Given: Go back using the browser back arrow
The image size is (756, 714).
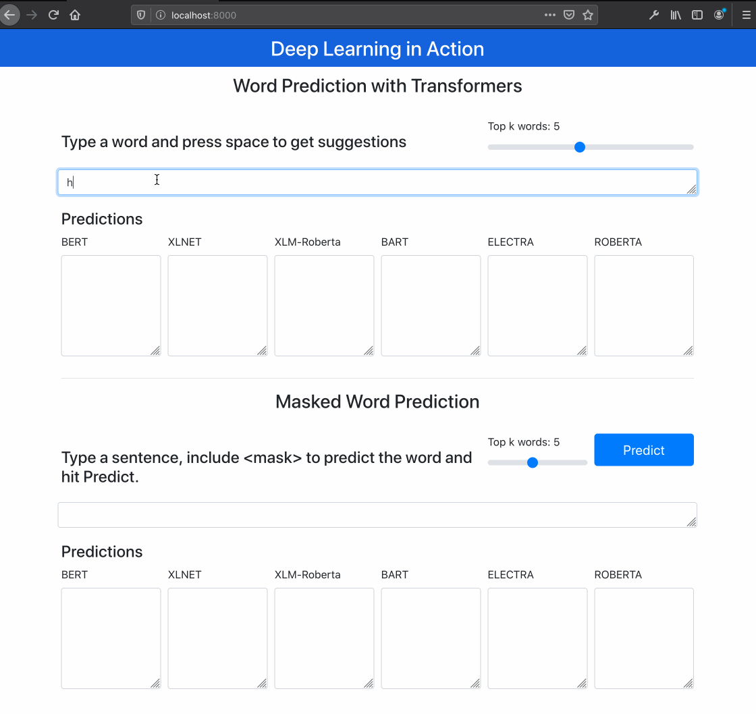Looking at the screenshot, I should (9, 15).
